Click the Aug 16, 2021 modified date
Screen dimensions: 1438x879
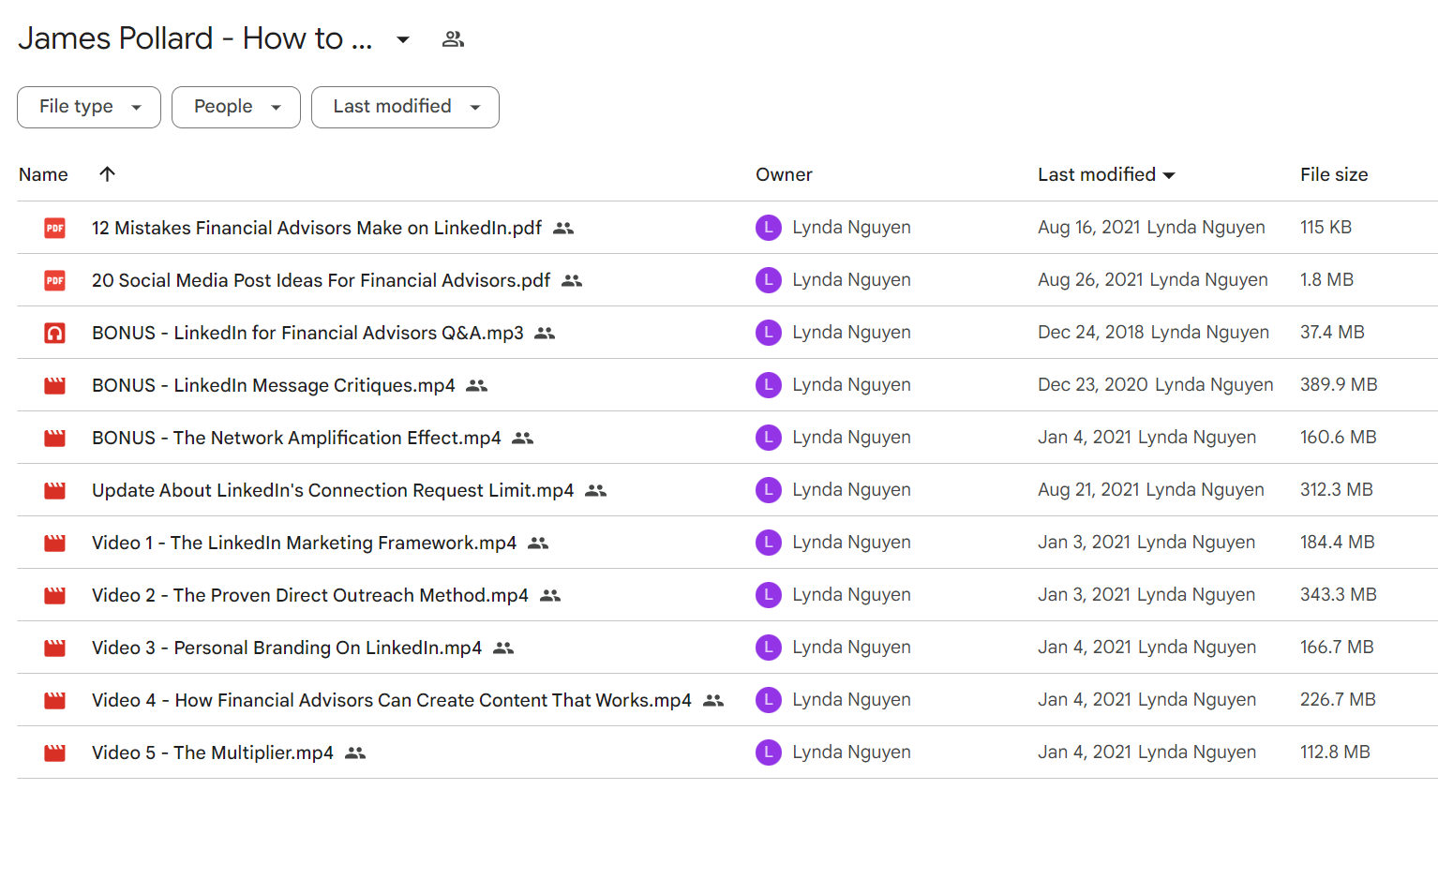1088,228
